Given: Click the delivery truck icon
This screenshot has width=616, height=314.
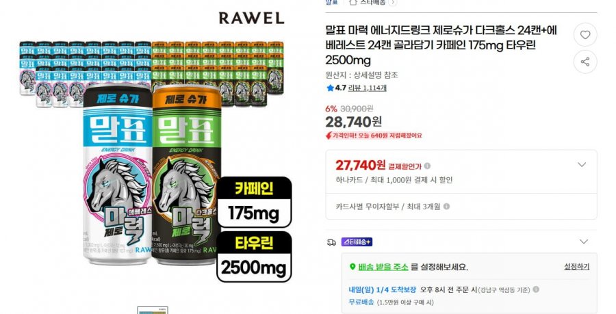Looking at the screenshot, I should coord(331,242).
